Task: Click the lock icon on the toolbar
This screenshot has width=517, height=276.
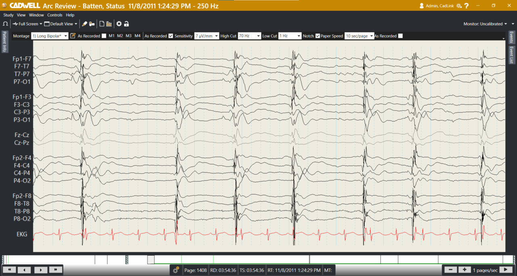Action: pos(126,23)
